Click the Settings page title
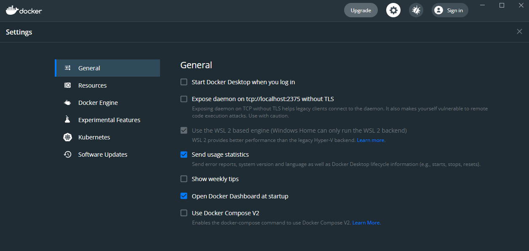529x251 pixels. click(19, 32)
